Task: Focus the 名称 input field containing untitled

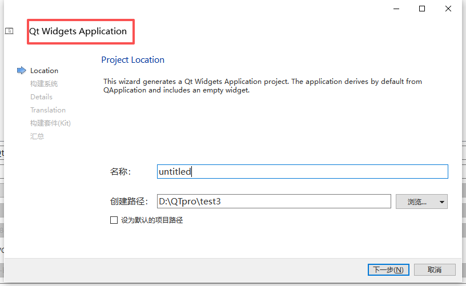Action: (x=302, y=172)
